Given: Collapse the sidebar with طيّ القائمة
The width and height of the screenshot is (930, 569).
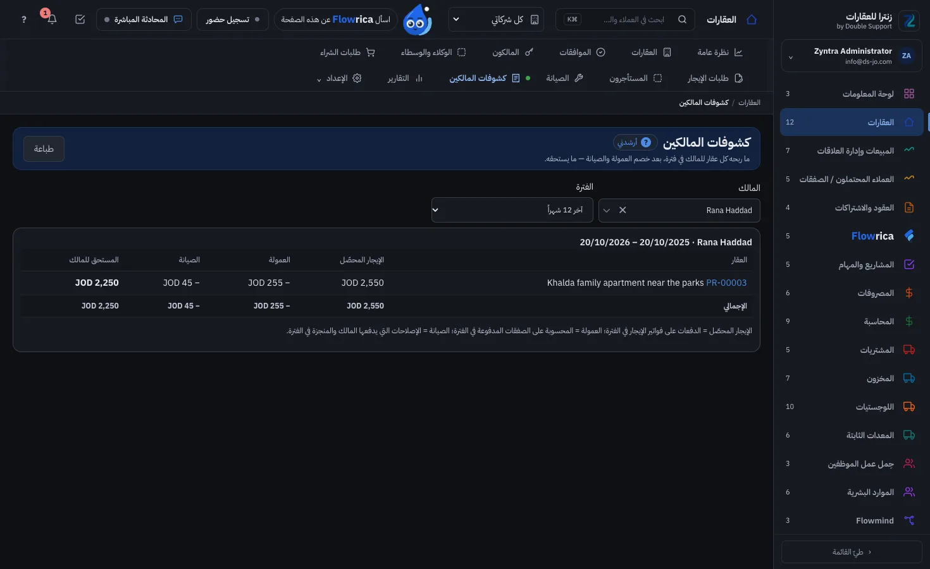Looking at the screenshot, I should click(852, 552).
